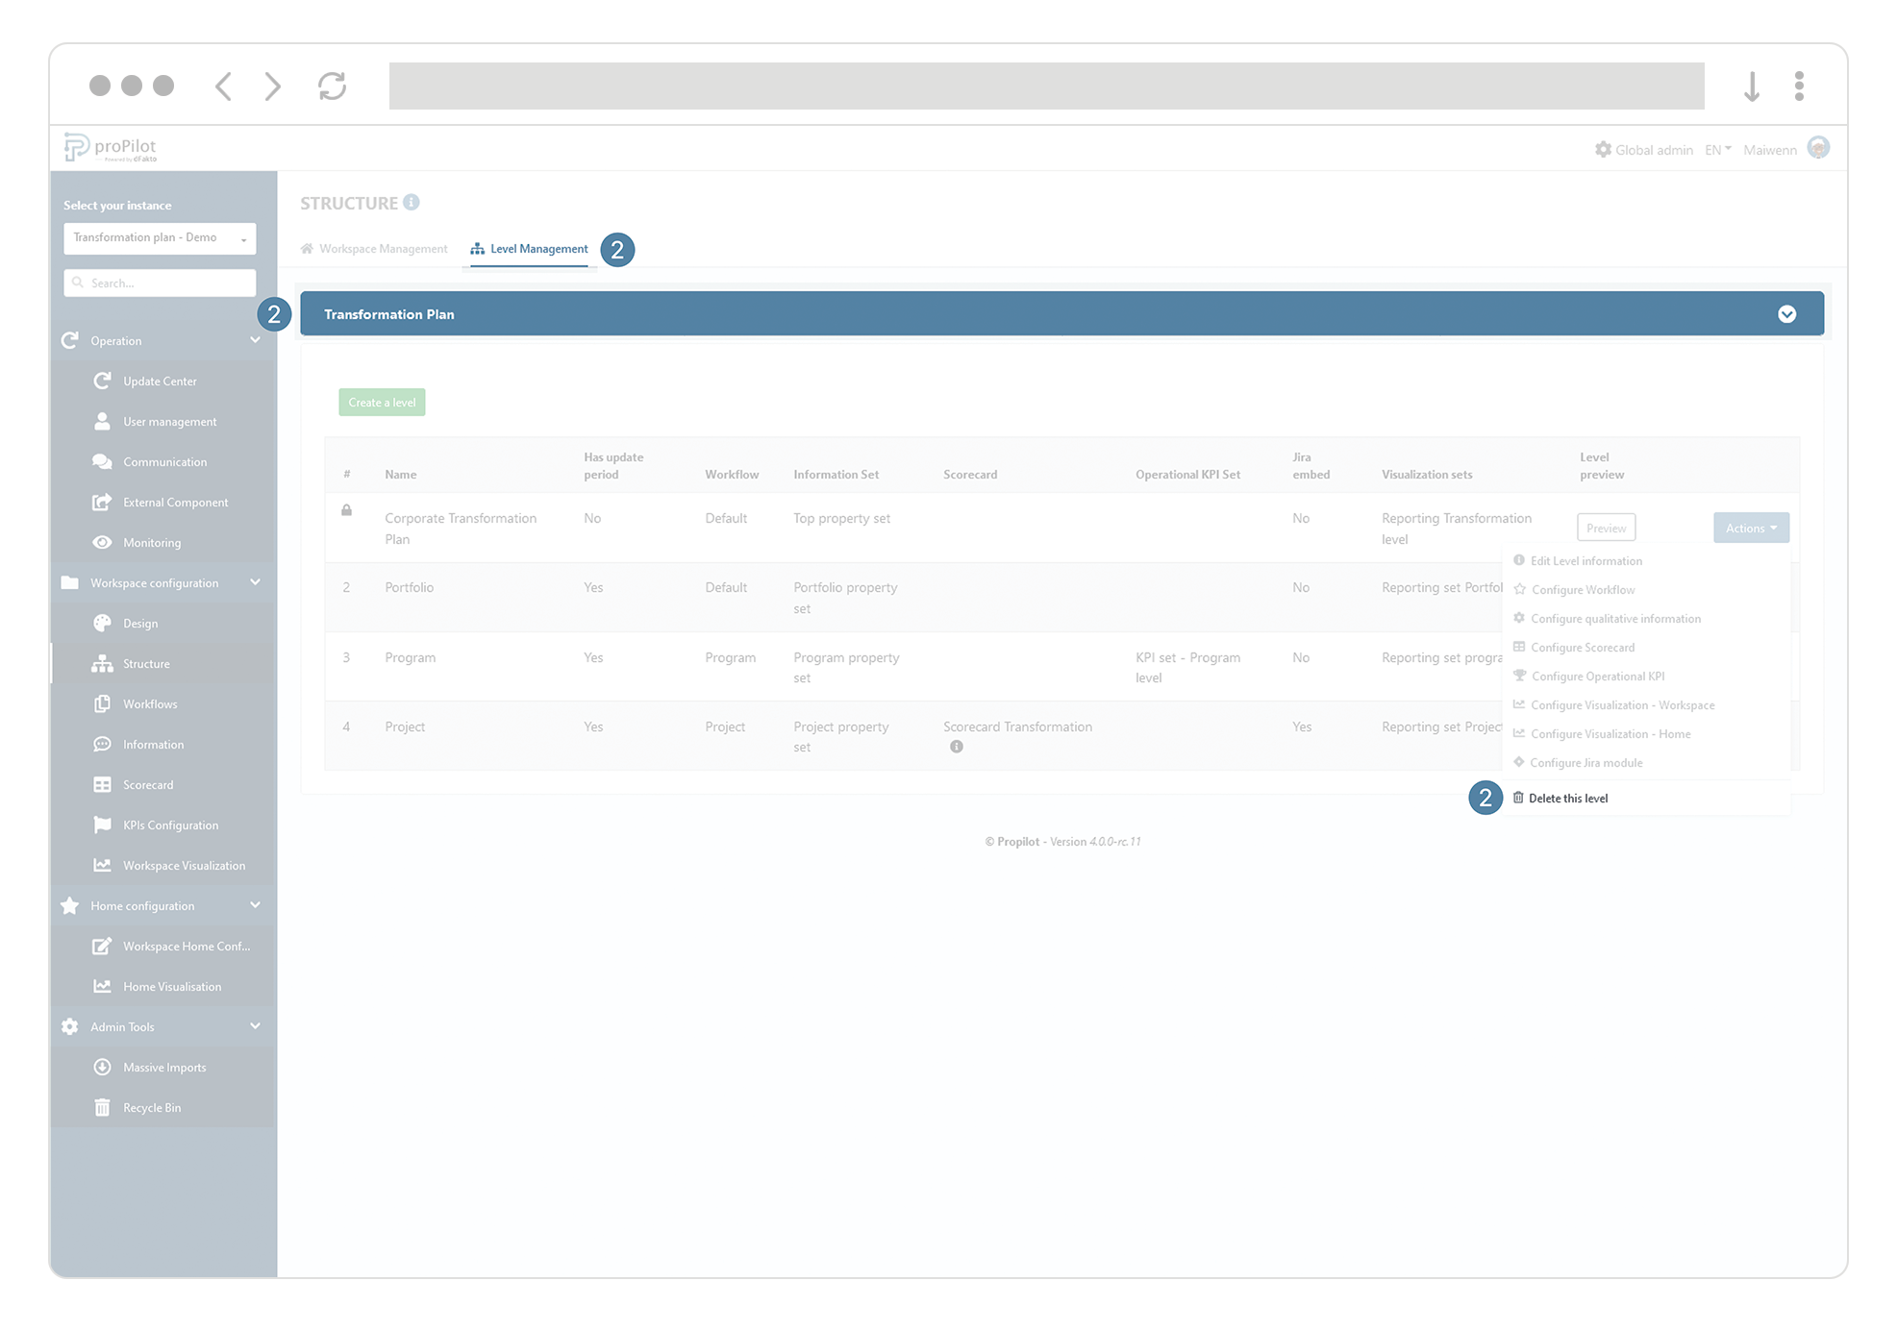Image resolution: width=1897 pixels, height=1330 pixels.
Task: Click the KPIs Configuration flag icon
Action: (102, 825)
